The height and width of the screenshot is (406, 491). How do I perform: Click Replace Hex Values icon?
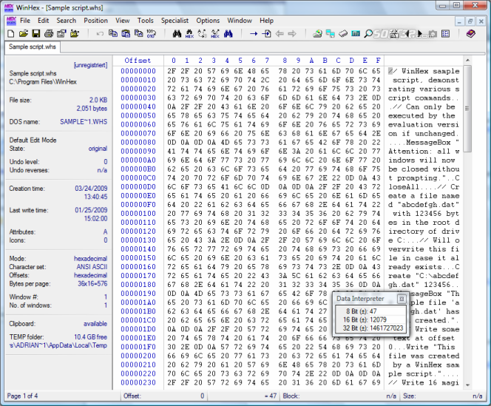point(215,33)
